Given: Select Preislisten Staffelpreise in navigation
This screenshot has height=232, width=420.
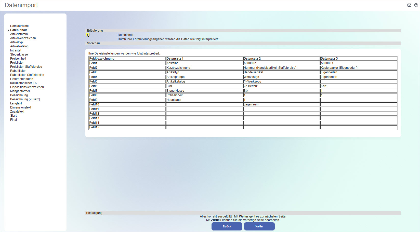Looking at the screenshot, I should point(26,67).
